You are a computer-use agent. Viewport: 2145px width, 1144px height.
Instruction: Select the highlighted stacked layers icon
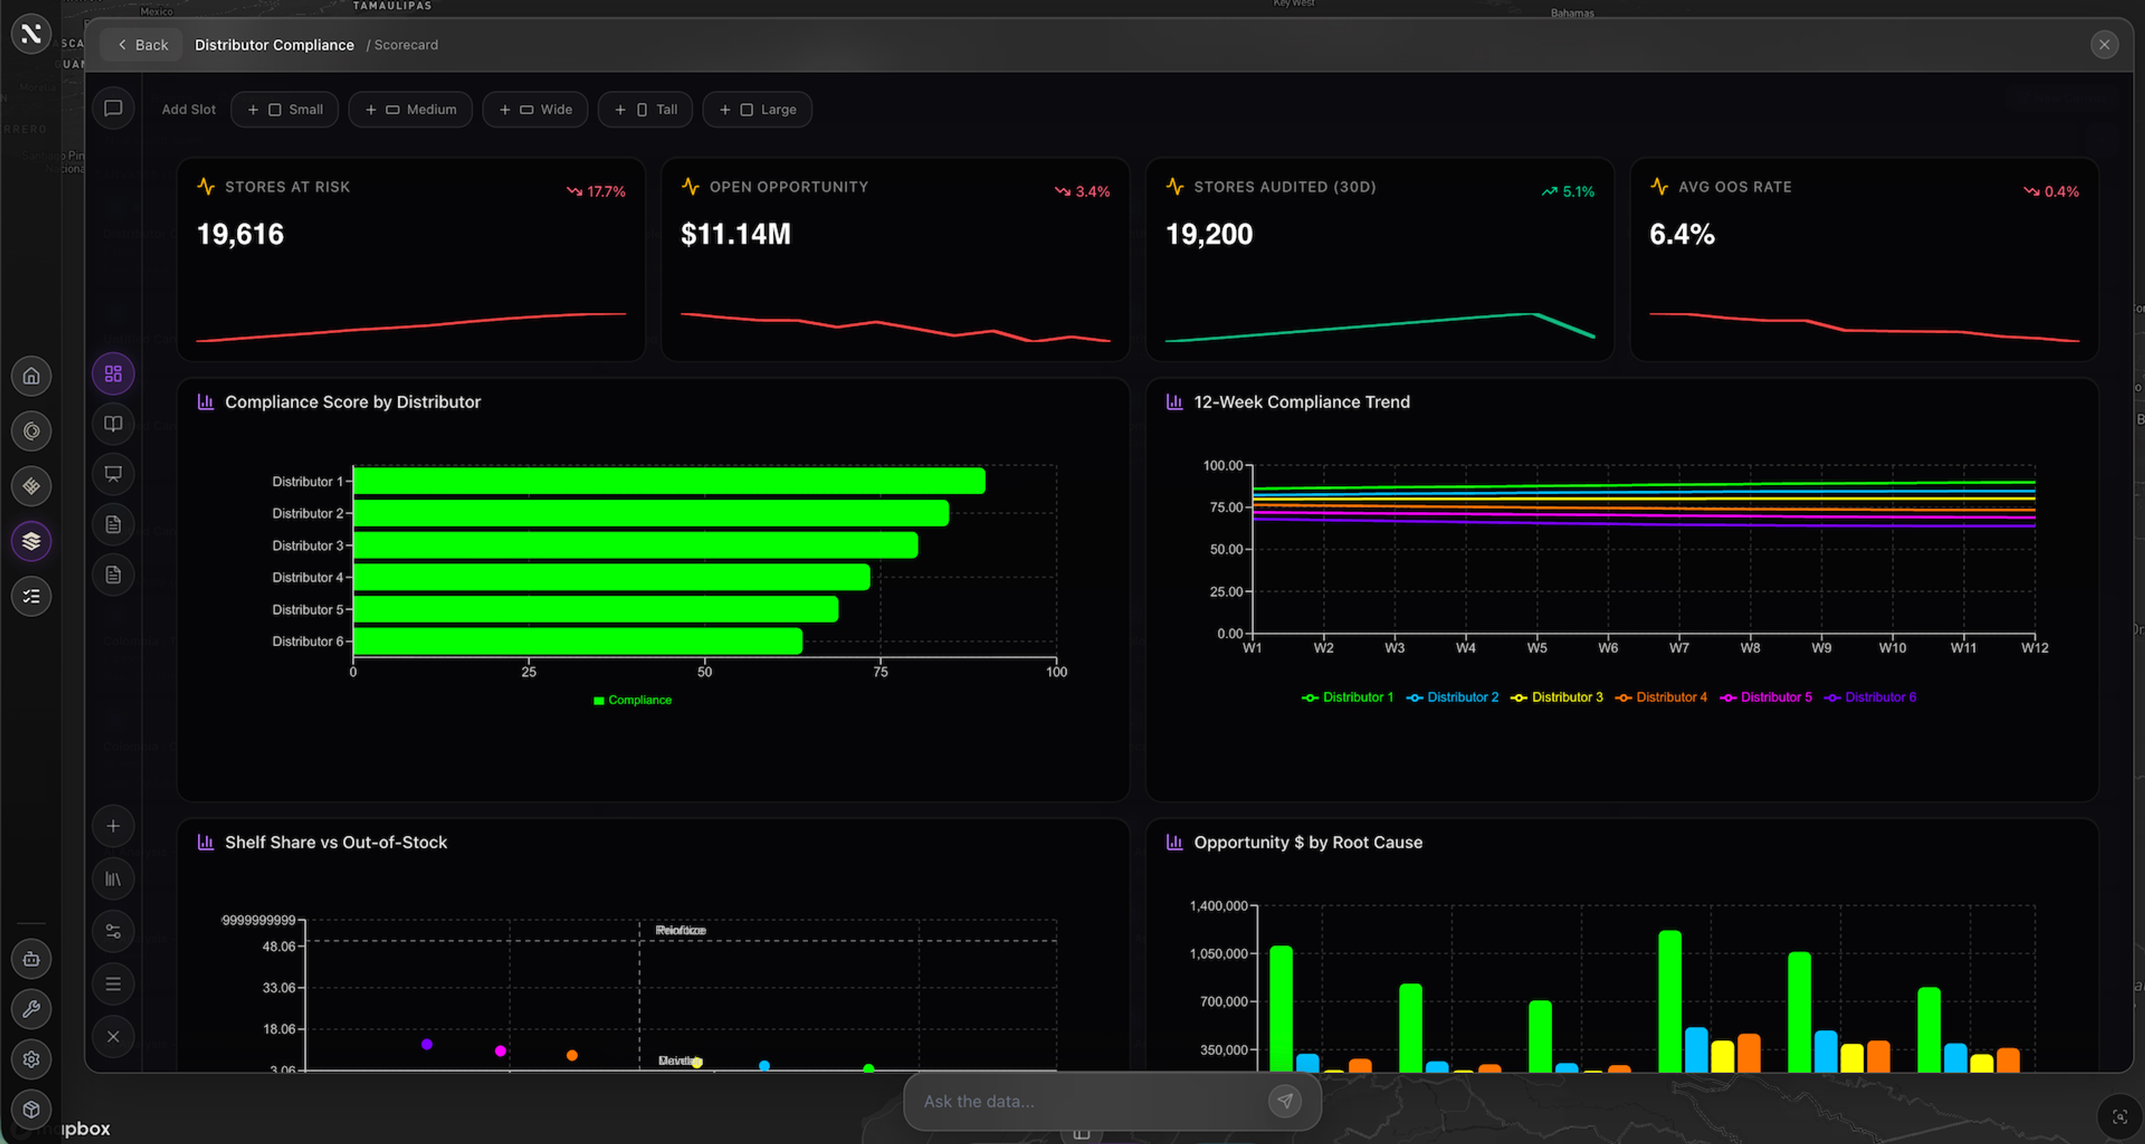(x=31, y=541)
